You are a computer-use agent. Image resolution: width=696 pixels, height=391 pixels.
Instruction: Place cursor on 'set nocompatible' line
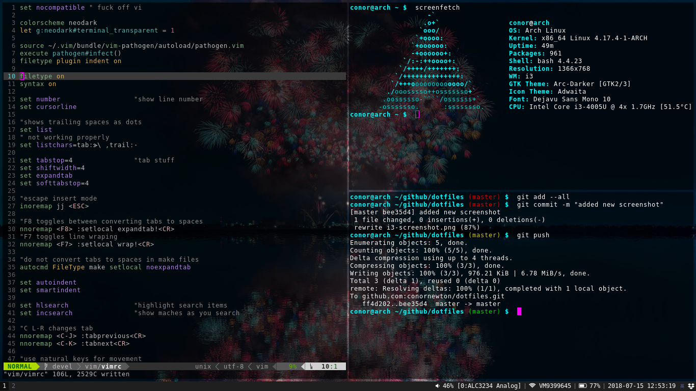pyautogui.click(x=81, y=8)
